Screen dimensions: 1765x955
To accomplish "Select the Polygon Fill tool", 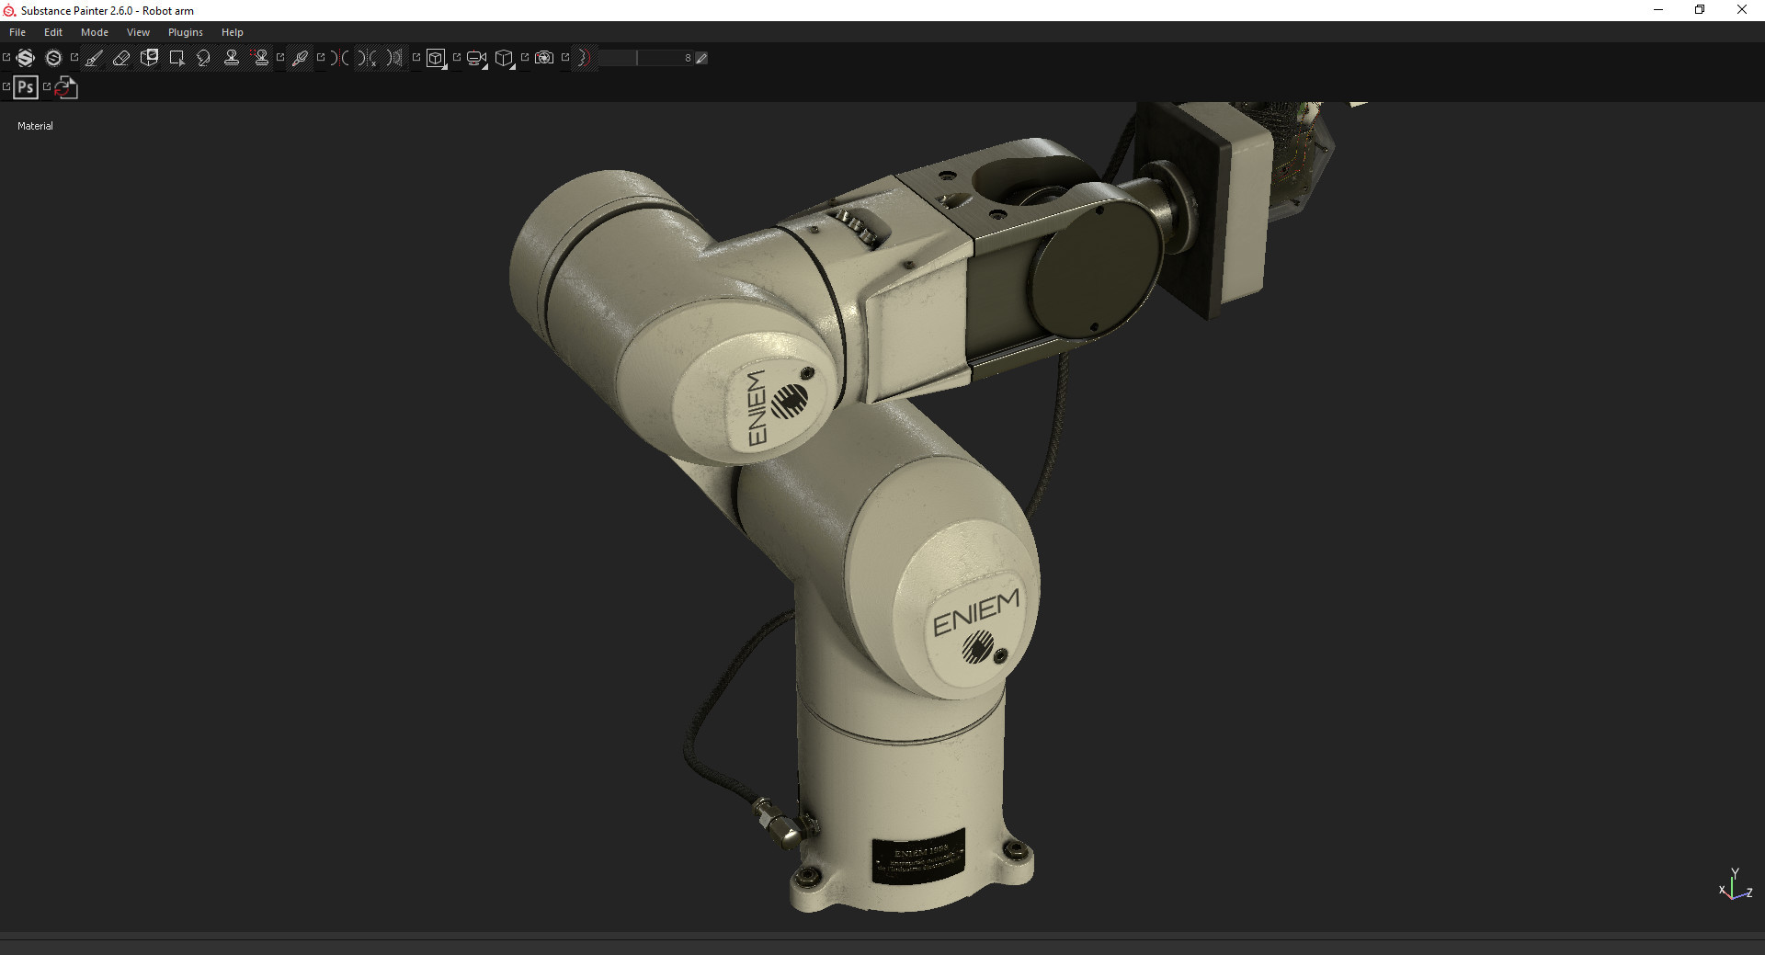I will point(176,58).
